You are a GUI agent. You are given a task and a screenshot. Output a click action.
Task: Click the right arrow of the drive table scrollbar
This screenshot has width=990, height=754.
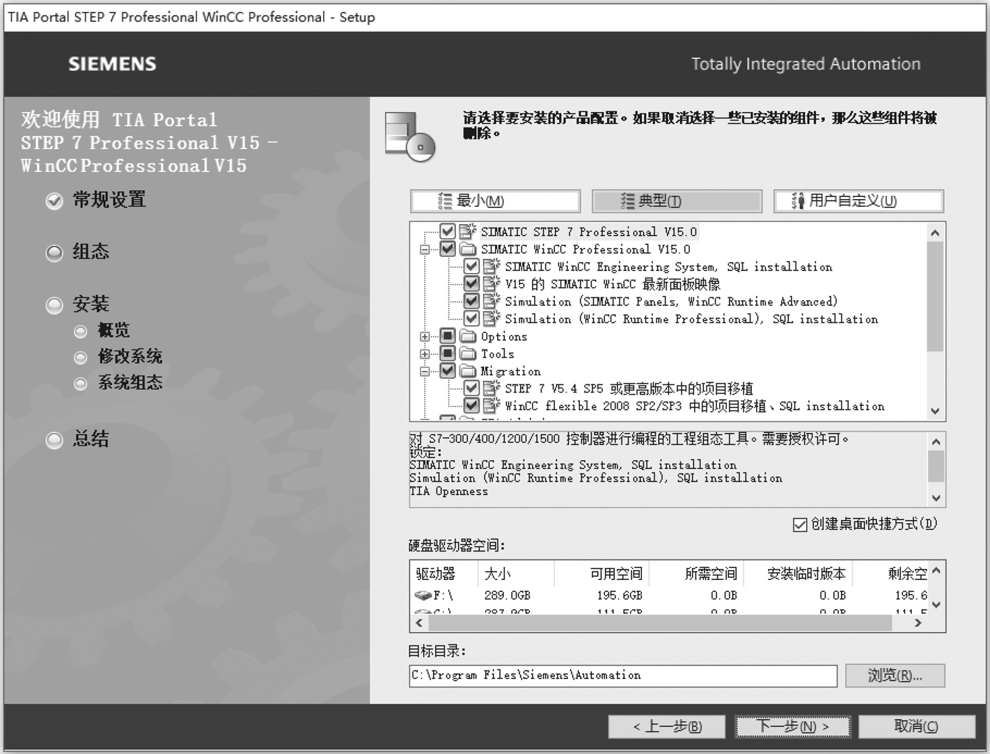click(918, 623)
